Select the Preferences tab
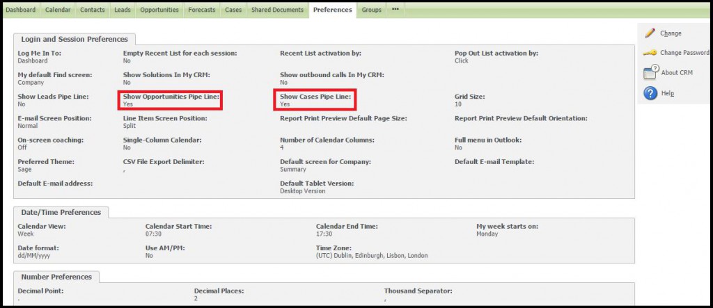Viewport: 713px width, 308px height. point(332,10)
